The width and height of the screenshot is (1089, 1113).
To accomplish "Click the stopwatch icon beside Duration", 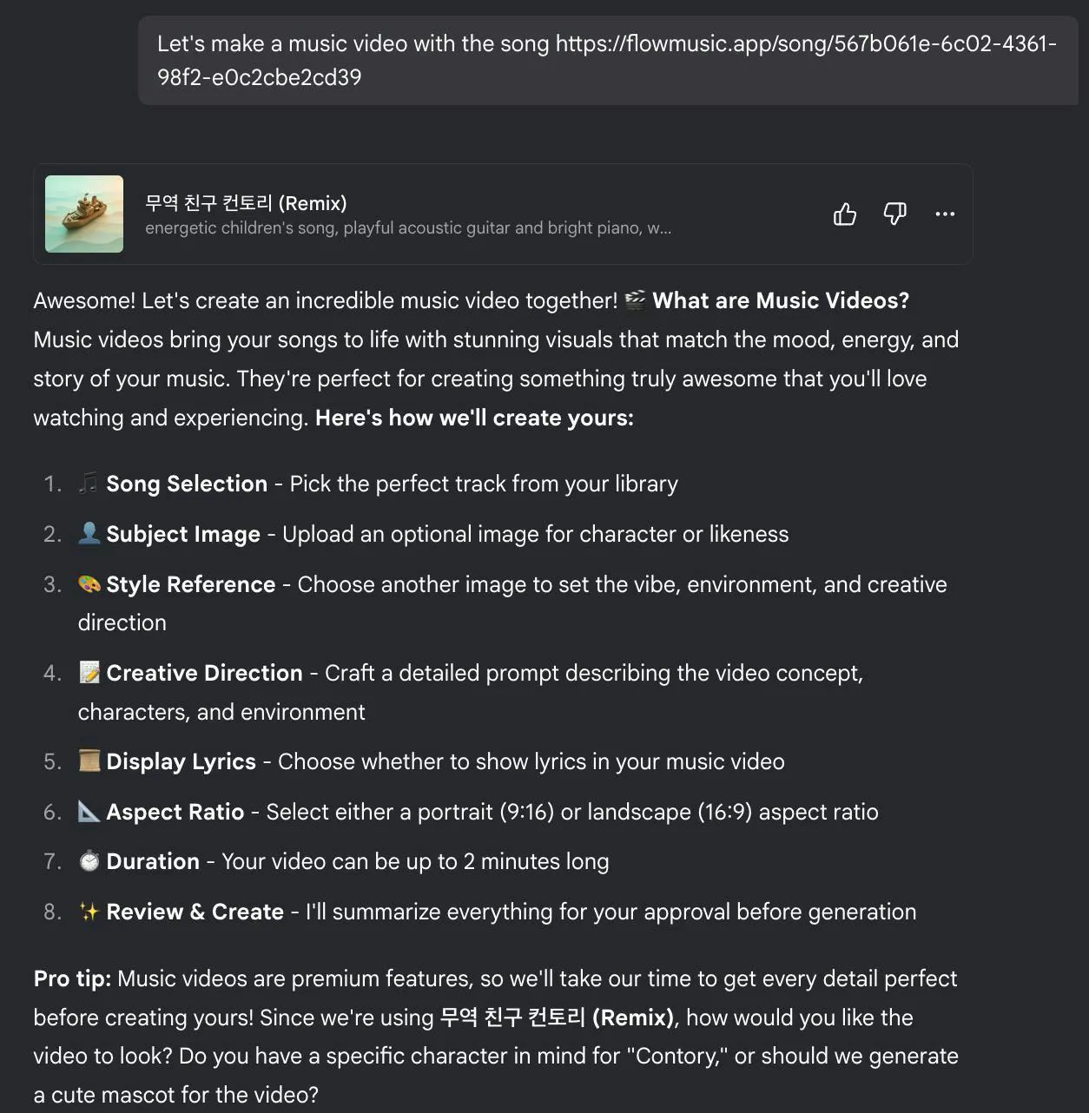I will click(x=89, y=860).
